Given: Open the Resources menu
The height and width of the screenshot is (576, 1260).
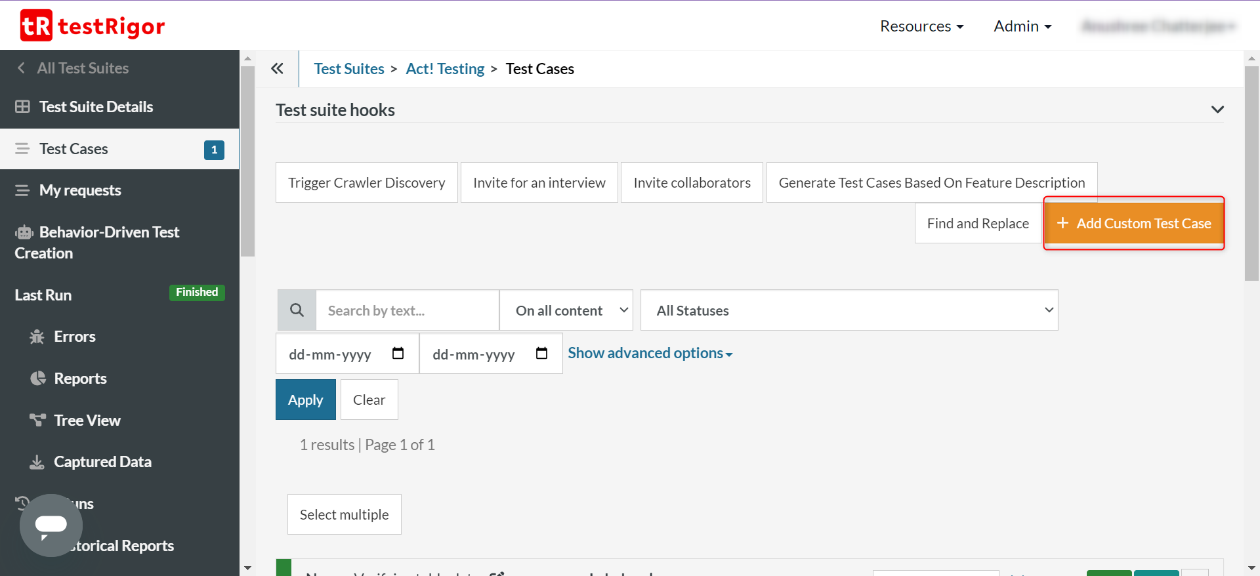Looking at the screenshot, I should pos(921,26).
